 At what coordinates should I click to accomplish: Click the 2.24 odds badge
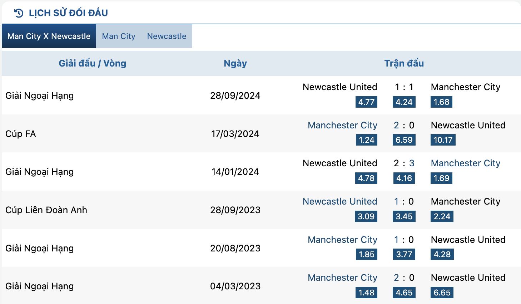(x=442, y=216)
